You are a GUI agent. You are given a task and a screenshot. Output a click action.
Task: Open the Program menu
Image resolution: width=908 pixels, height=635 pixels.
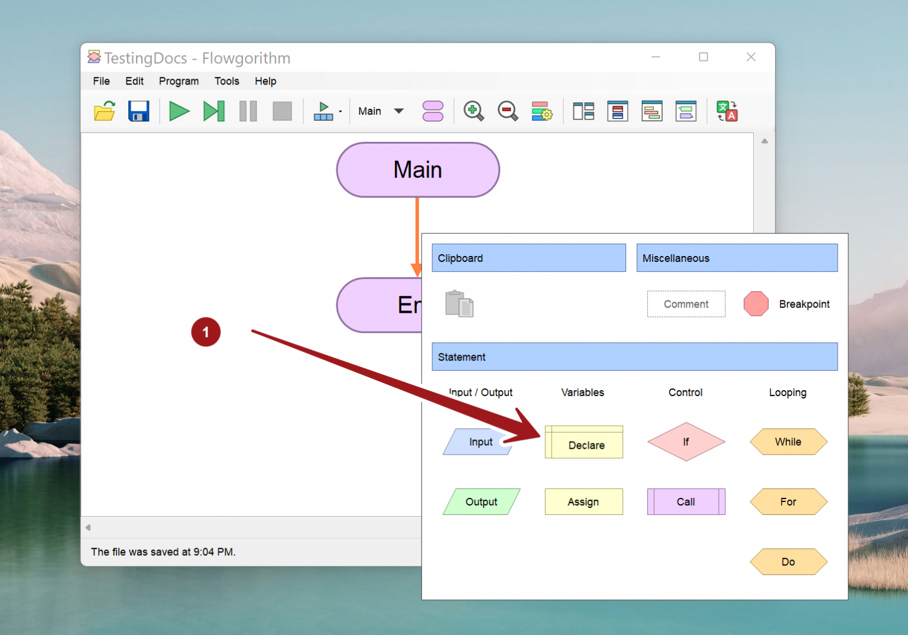coord(179,81)
